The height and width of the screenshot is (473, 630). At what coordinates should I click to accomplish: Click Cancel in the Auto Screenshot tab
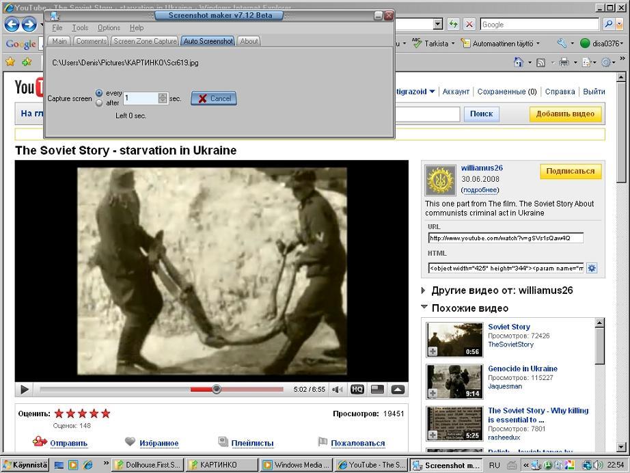[x=214, y=98]
